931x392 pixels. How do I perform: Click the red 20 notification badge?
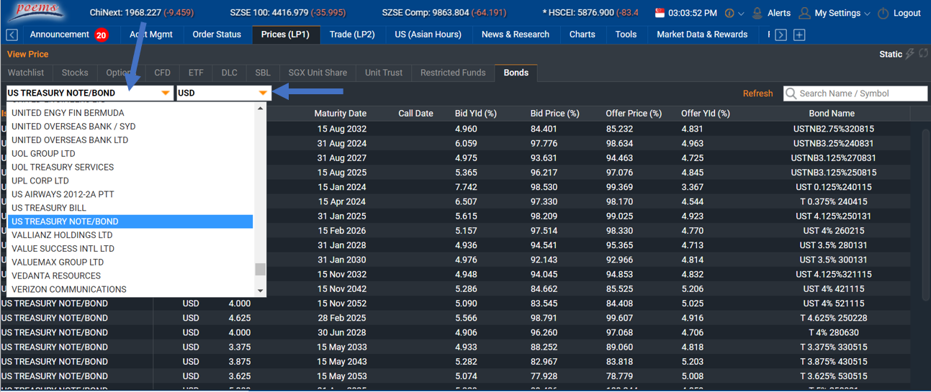(102, 35)
